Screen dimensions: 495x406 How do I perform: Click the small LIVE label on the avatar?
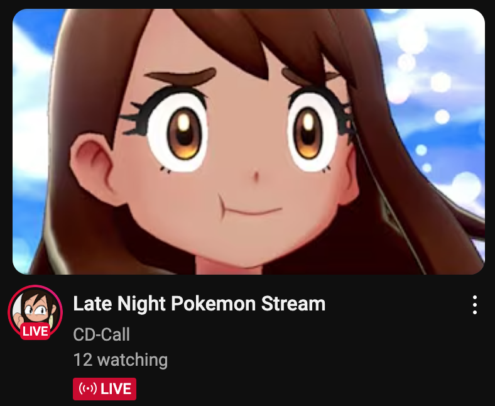point(35,331)
